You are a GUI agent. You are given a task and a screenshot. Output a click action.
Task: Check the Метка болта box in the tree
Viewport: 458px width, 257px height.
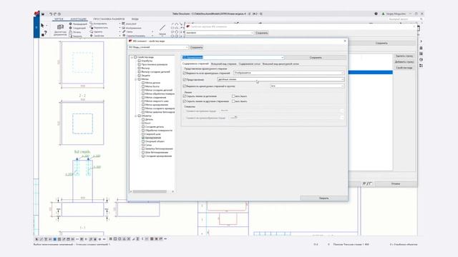click(x=143, y=86)
